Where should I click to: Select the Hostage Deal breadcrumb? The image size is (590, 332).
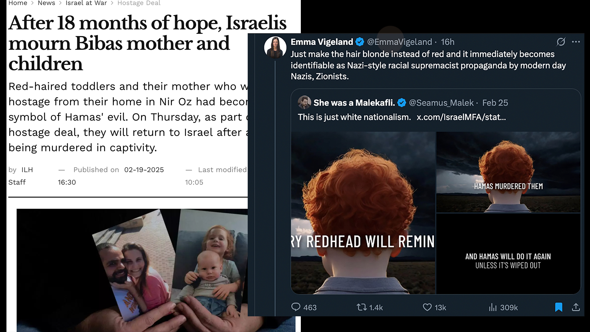pyautogui.click(x=139, y=3)
